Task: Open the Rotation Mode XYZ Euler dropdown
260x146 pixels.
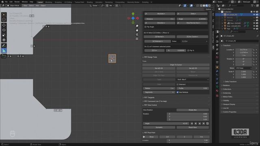Action: coord(244,68)
